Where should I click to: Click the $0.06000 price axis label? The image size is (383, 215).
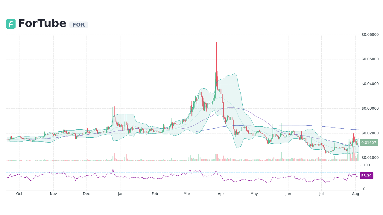tap(370, 35)
